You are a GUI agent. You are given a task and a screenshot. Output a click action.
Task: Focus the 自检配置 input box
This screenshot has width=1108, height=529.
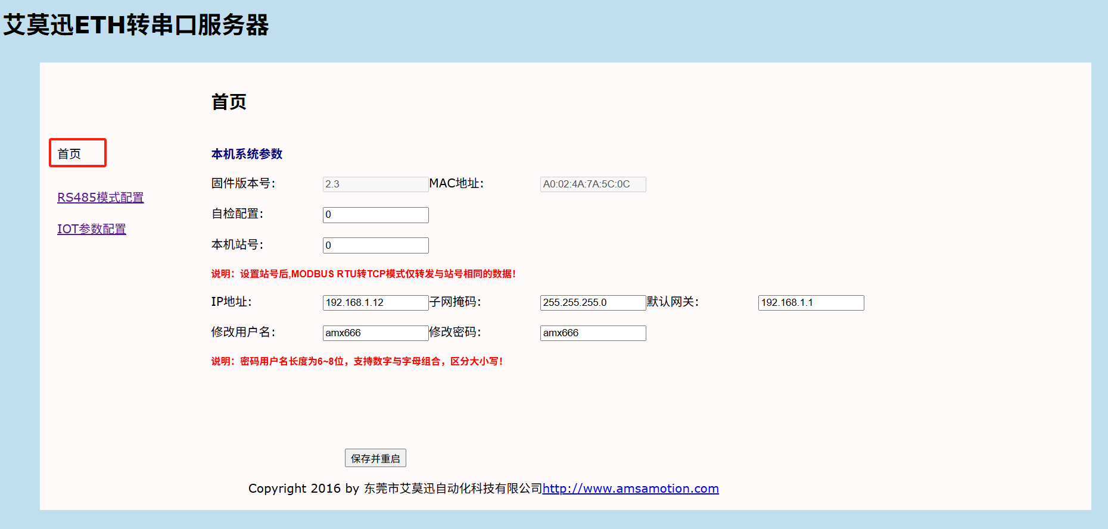pyautogui.click(x=375, y=215)
